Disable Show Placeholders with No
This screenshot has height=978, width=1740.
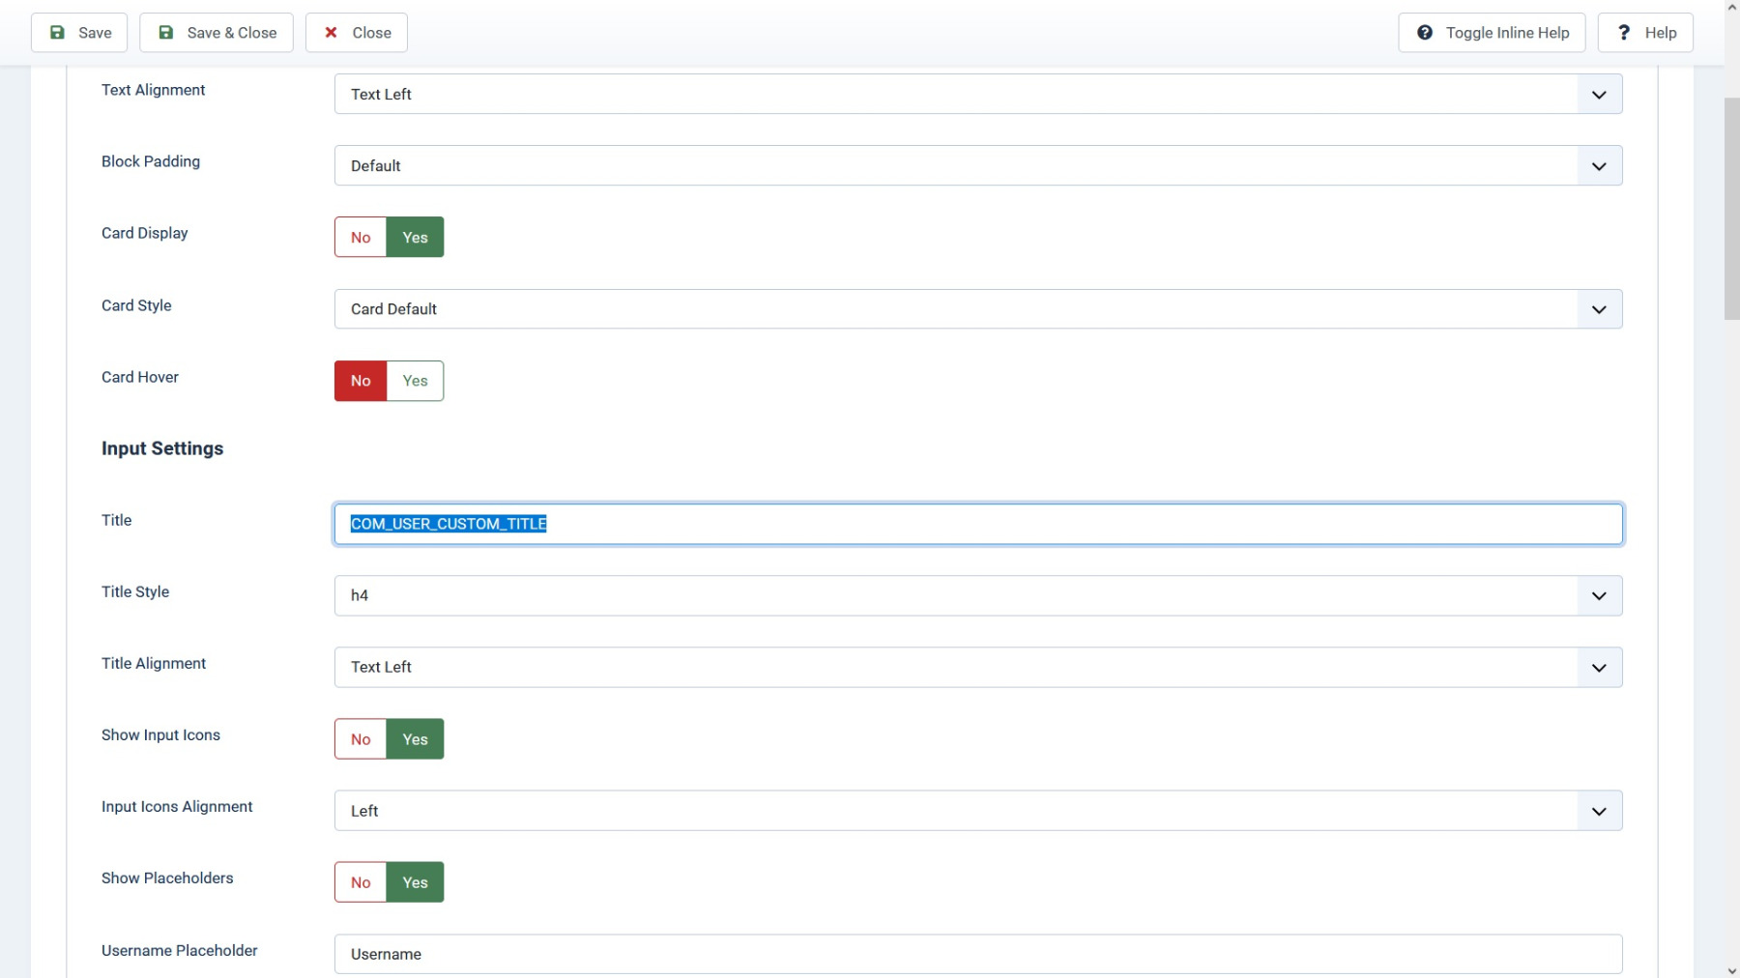click(361, 882)
